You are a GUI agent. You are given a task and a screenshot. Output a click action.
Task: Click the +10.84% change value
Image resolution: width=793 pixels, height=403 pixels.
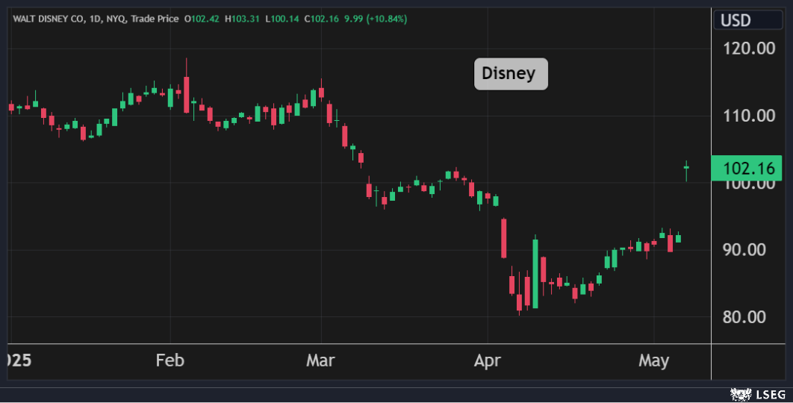(x=387, y=19)
